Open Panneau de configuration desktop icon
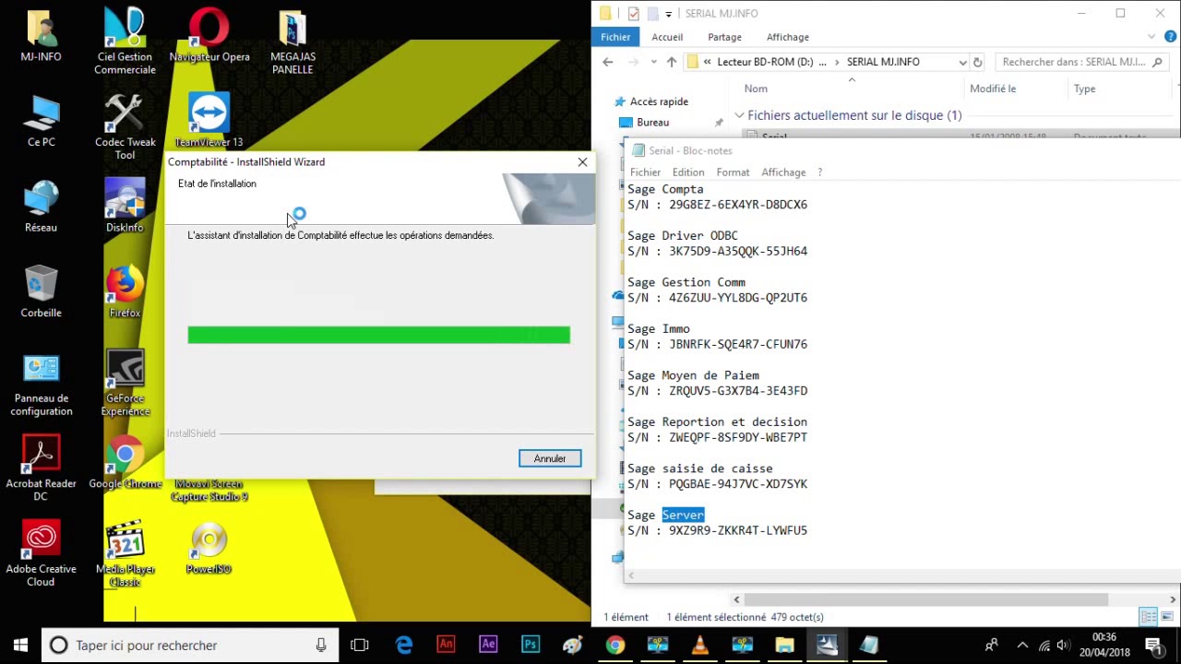 coord(41,385)
